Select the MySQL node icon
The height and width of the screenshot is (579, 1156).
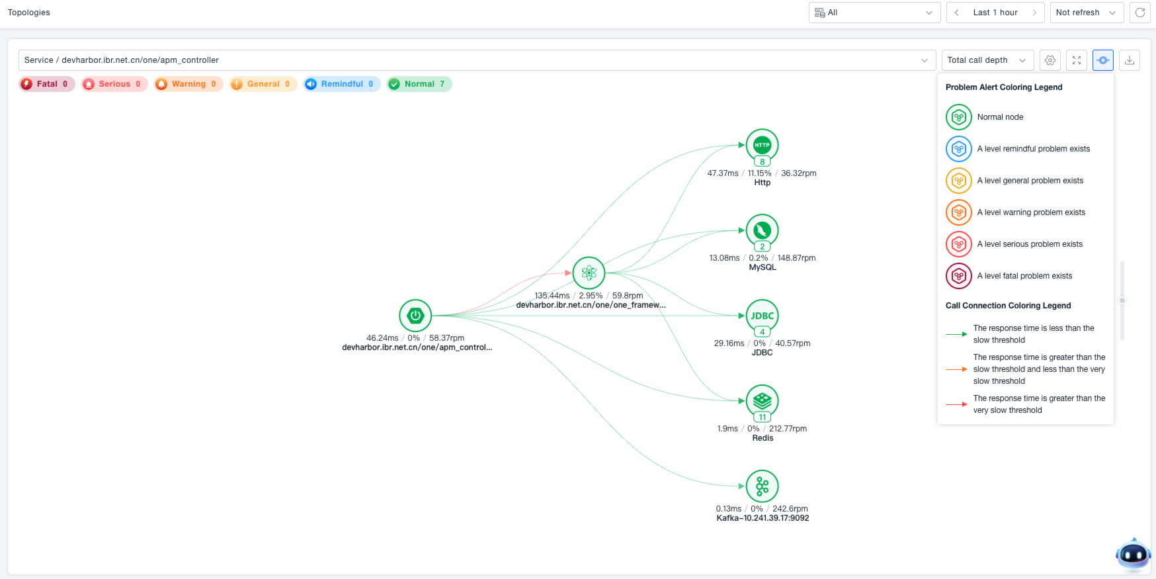(762, 230)
